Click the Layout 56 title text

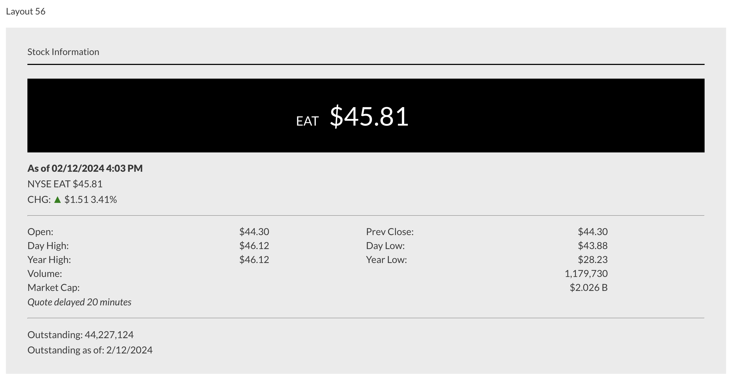26,11
